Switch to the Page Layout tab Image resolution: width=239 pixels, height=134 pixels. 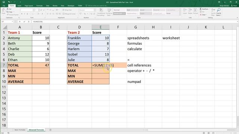tap(29, 6)
